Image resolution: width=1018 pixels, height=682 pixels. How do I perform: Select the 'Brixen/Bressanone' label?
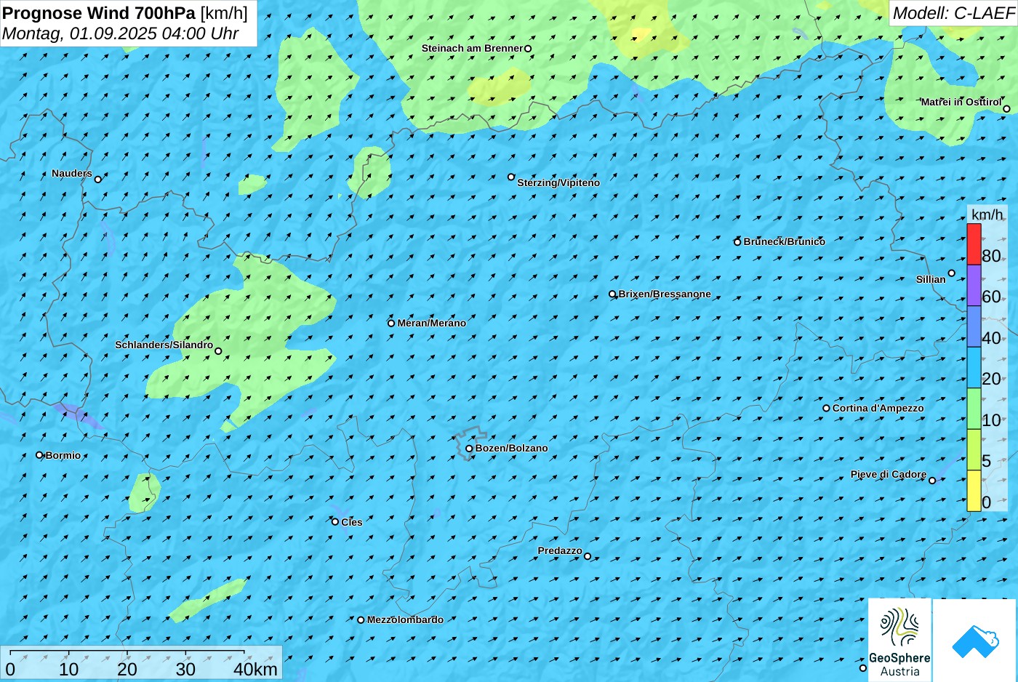pyautogui.click(x=665, y=294)
